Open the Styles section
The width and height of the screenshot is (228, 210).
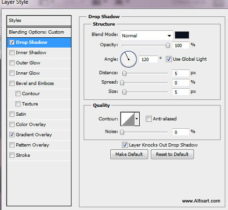click(x=39, y=21)
